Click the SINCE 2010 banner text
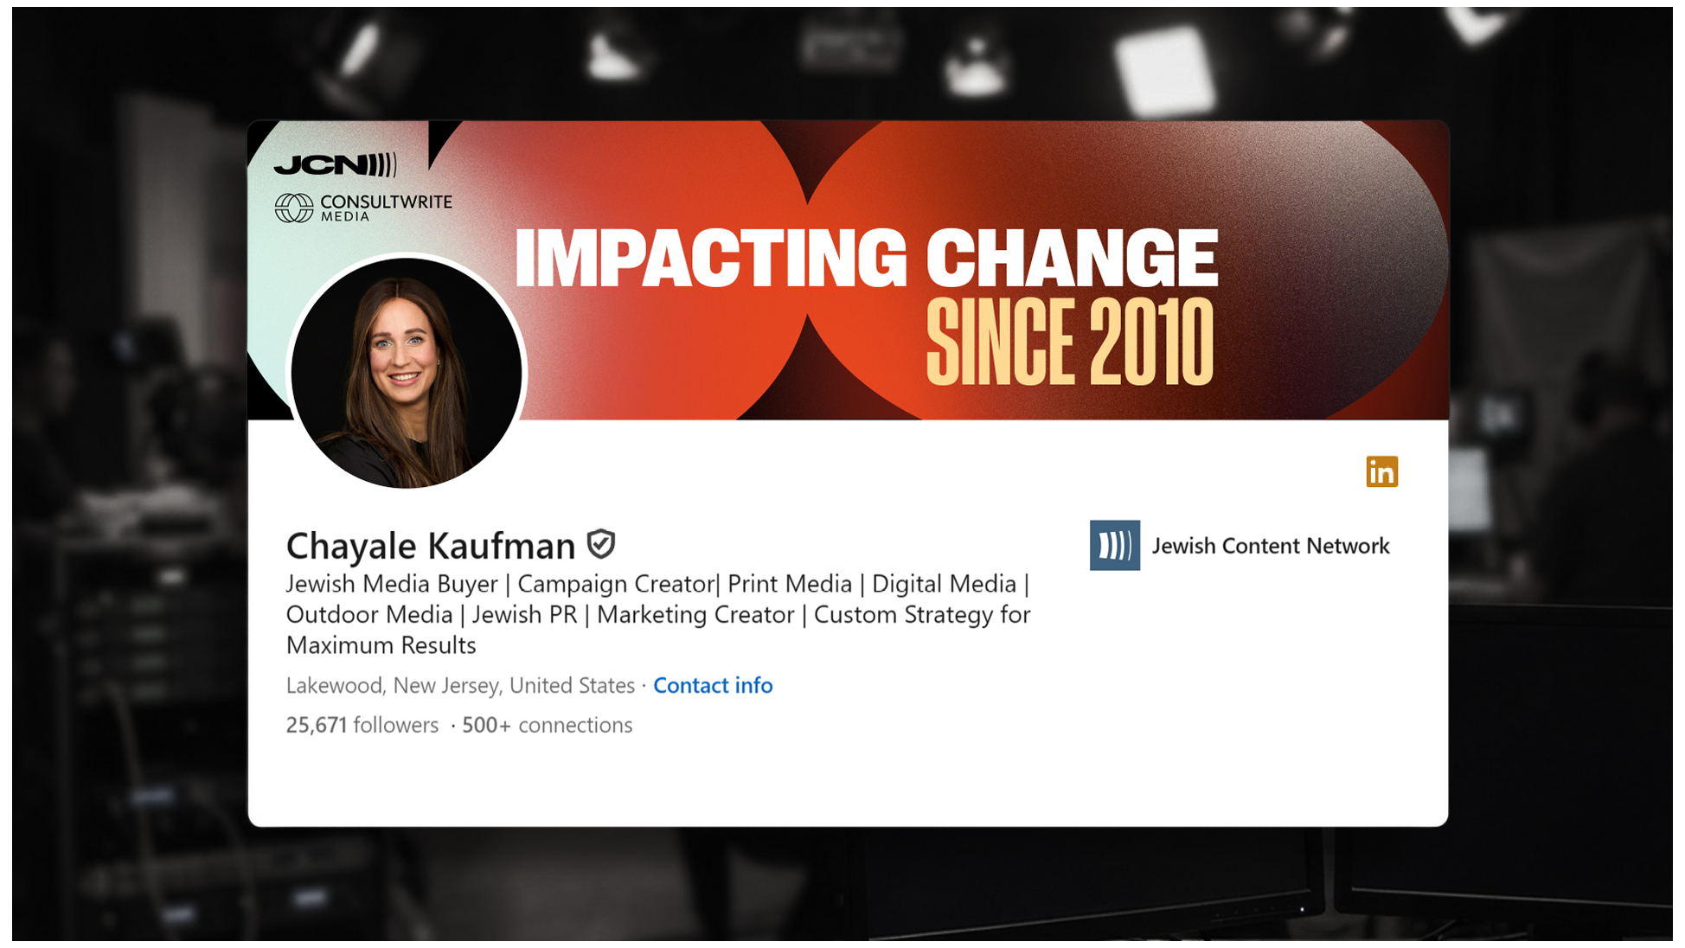The width and height of the screenshot is (1685, 948). tap(1070, 343)
